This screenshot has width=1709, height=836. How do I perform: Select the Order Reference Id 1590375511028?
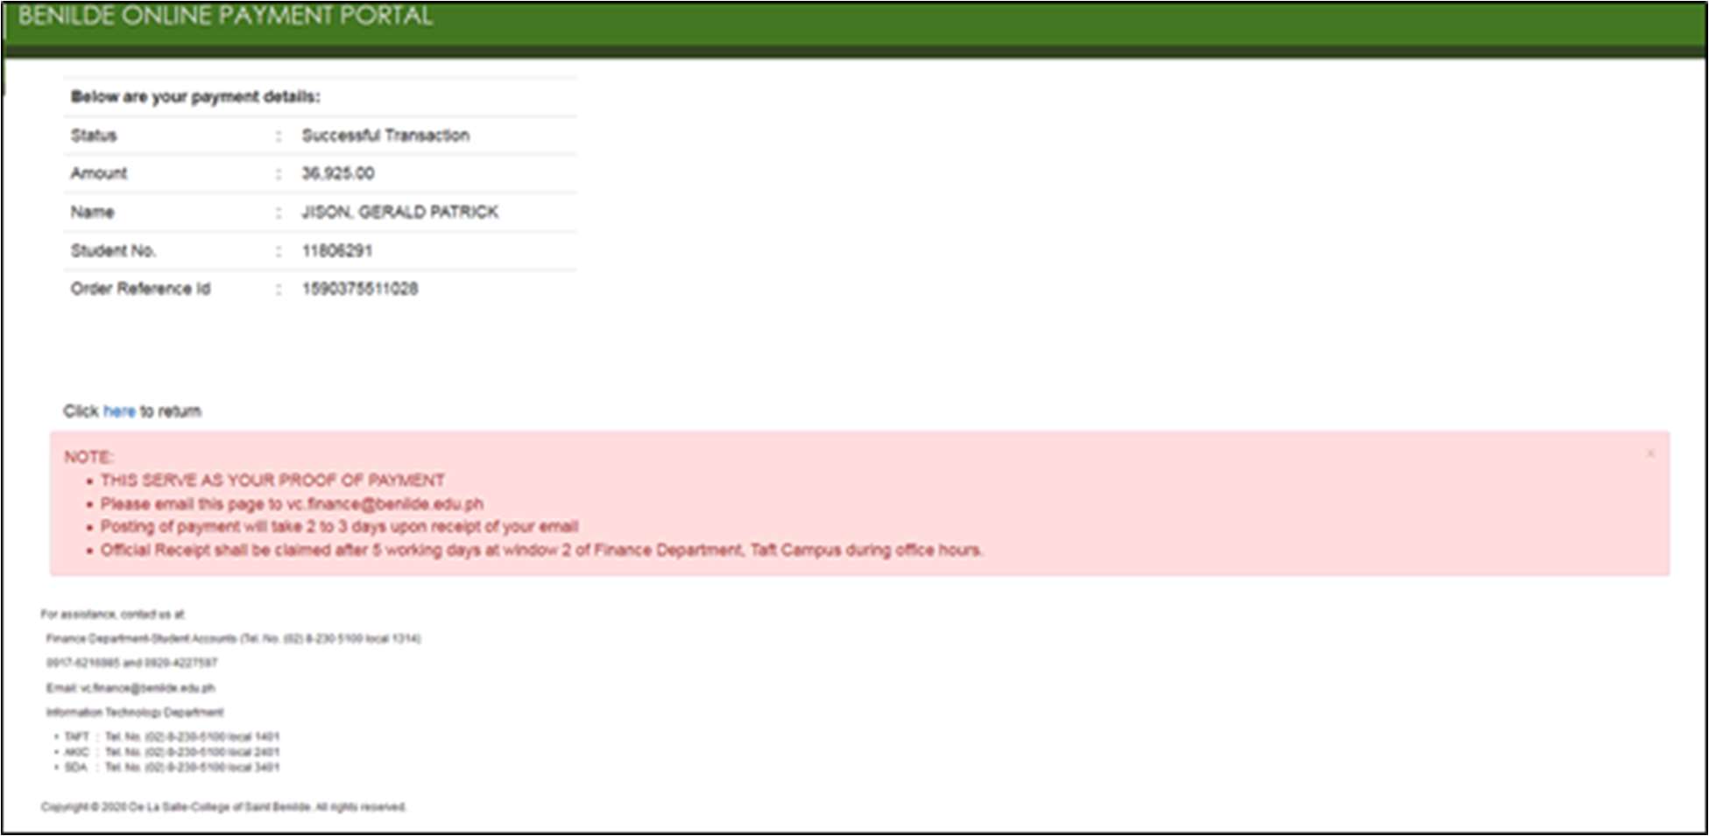pos(361,288)
